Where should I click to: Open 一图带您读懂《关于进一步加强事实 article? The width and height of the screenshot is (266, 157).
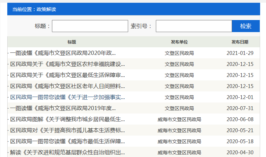click(x=68, y=97)
